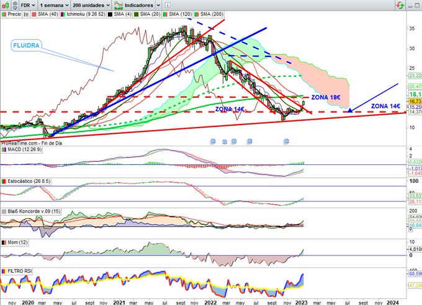Click the info 'i' icon in toolbar
This screenshot has height=305, width=422.
(x=167, y=5)
